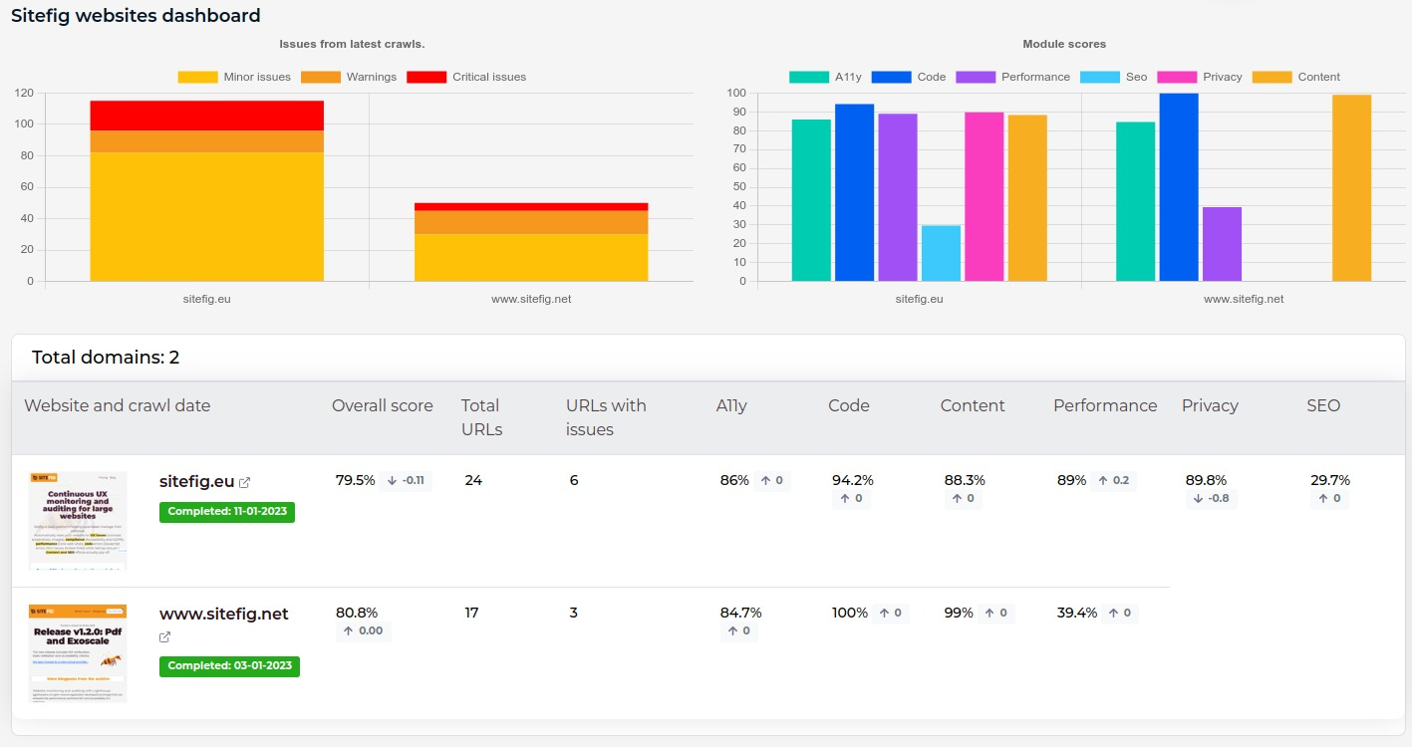Click www.sitefig.net Content value 99%
The image size is (1412, 747).
click(959, 613)
